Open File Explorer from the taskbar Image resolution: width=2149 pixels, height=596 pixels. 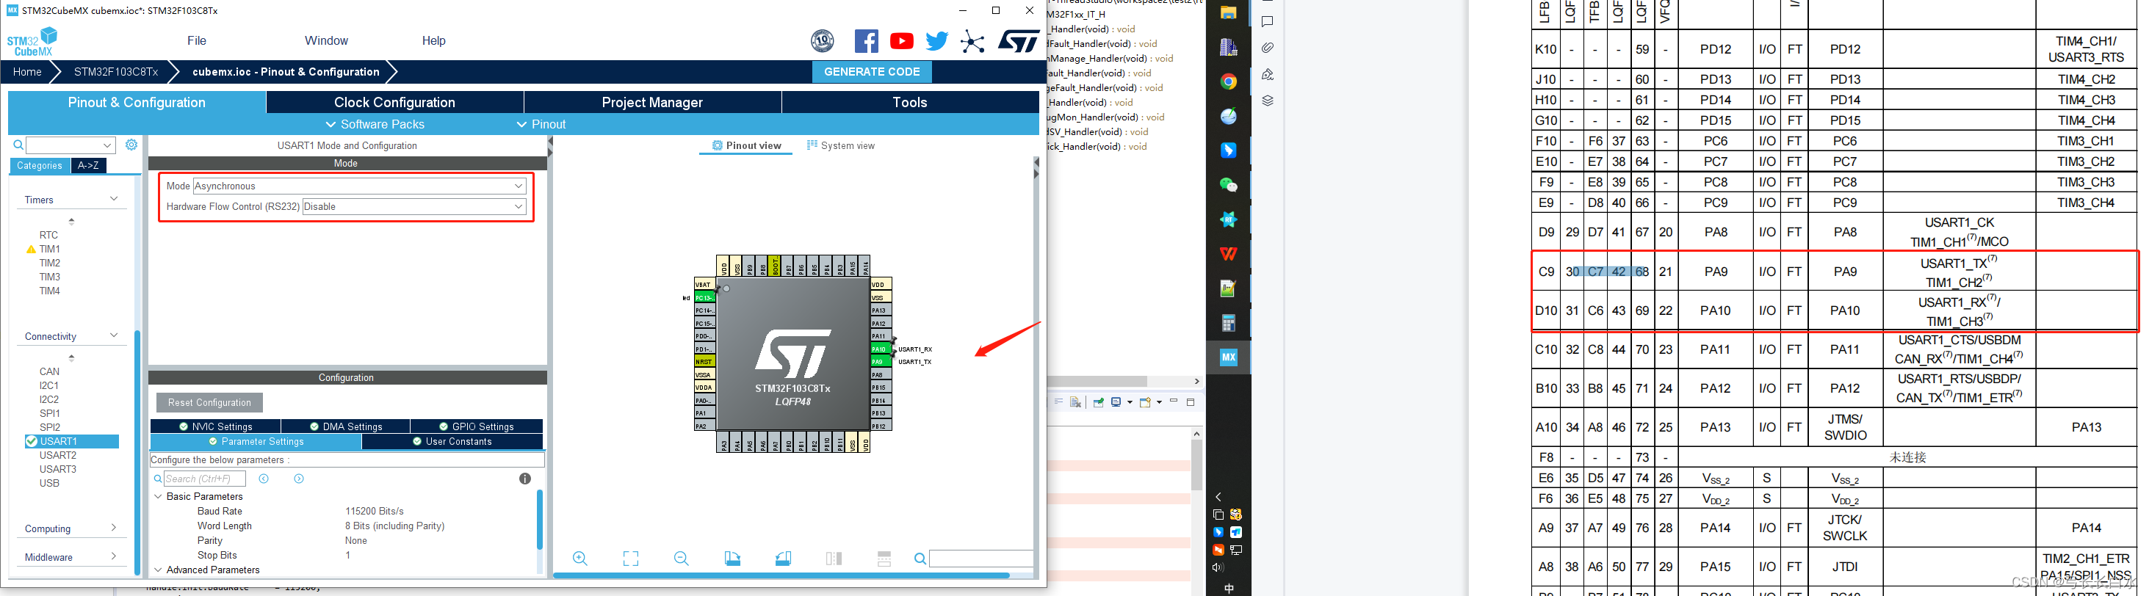click(1228, 12)
